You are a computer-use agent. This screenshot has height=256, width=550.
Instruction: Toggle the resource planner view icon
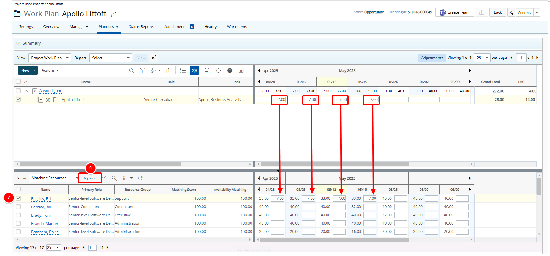pyautogui.click(x=194, y=70)
